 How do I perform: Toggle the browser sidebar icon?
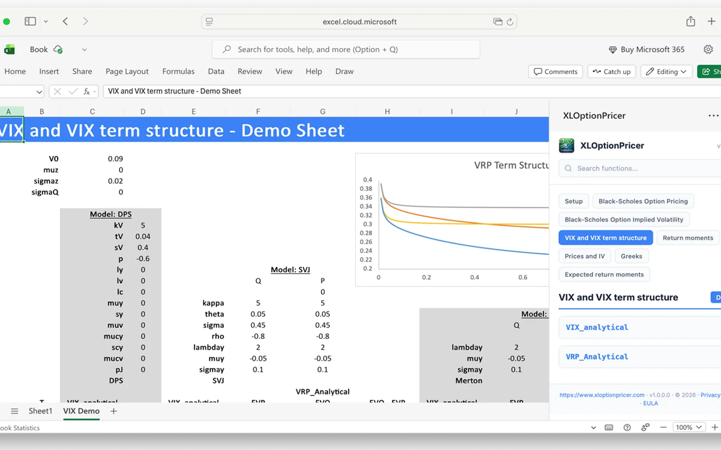(30, 21)
